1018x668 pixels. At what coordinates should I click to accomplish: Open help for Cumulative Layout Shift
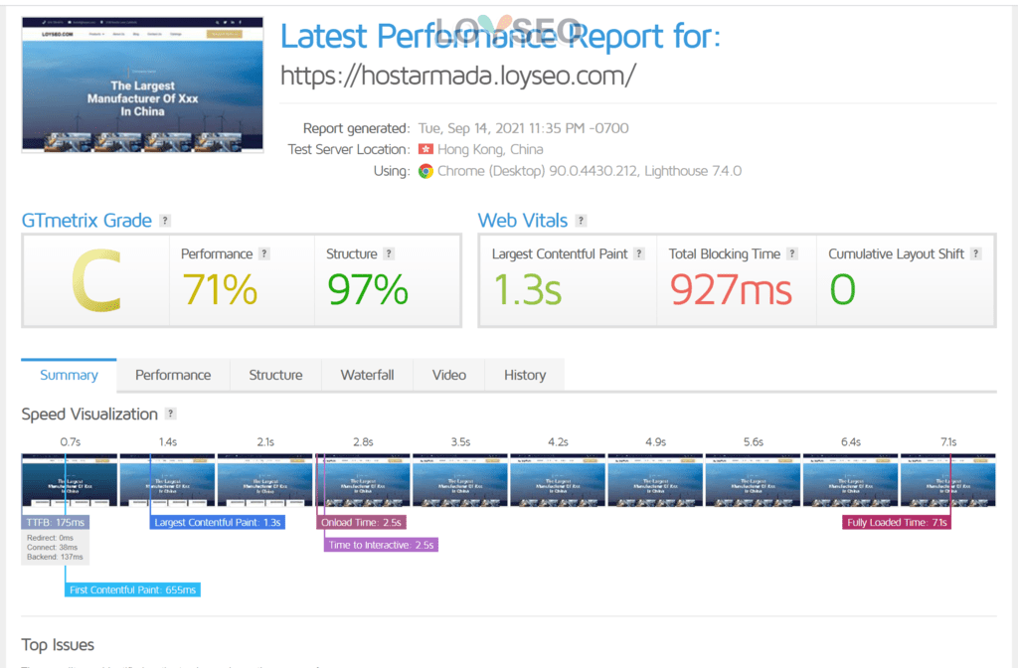tap(976, 253)
